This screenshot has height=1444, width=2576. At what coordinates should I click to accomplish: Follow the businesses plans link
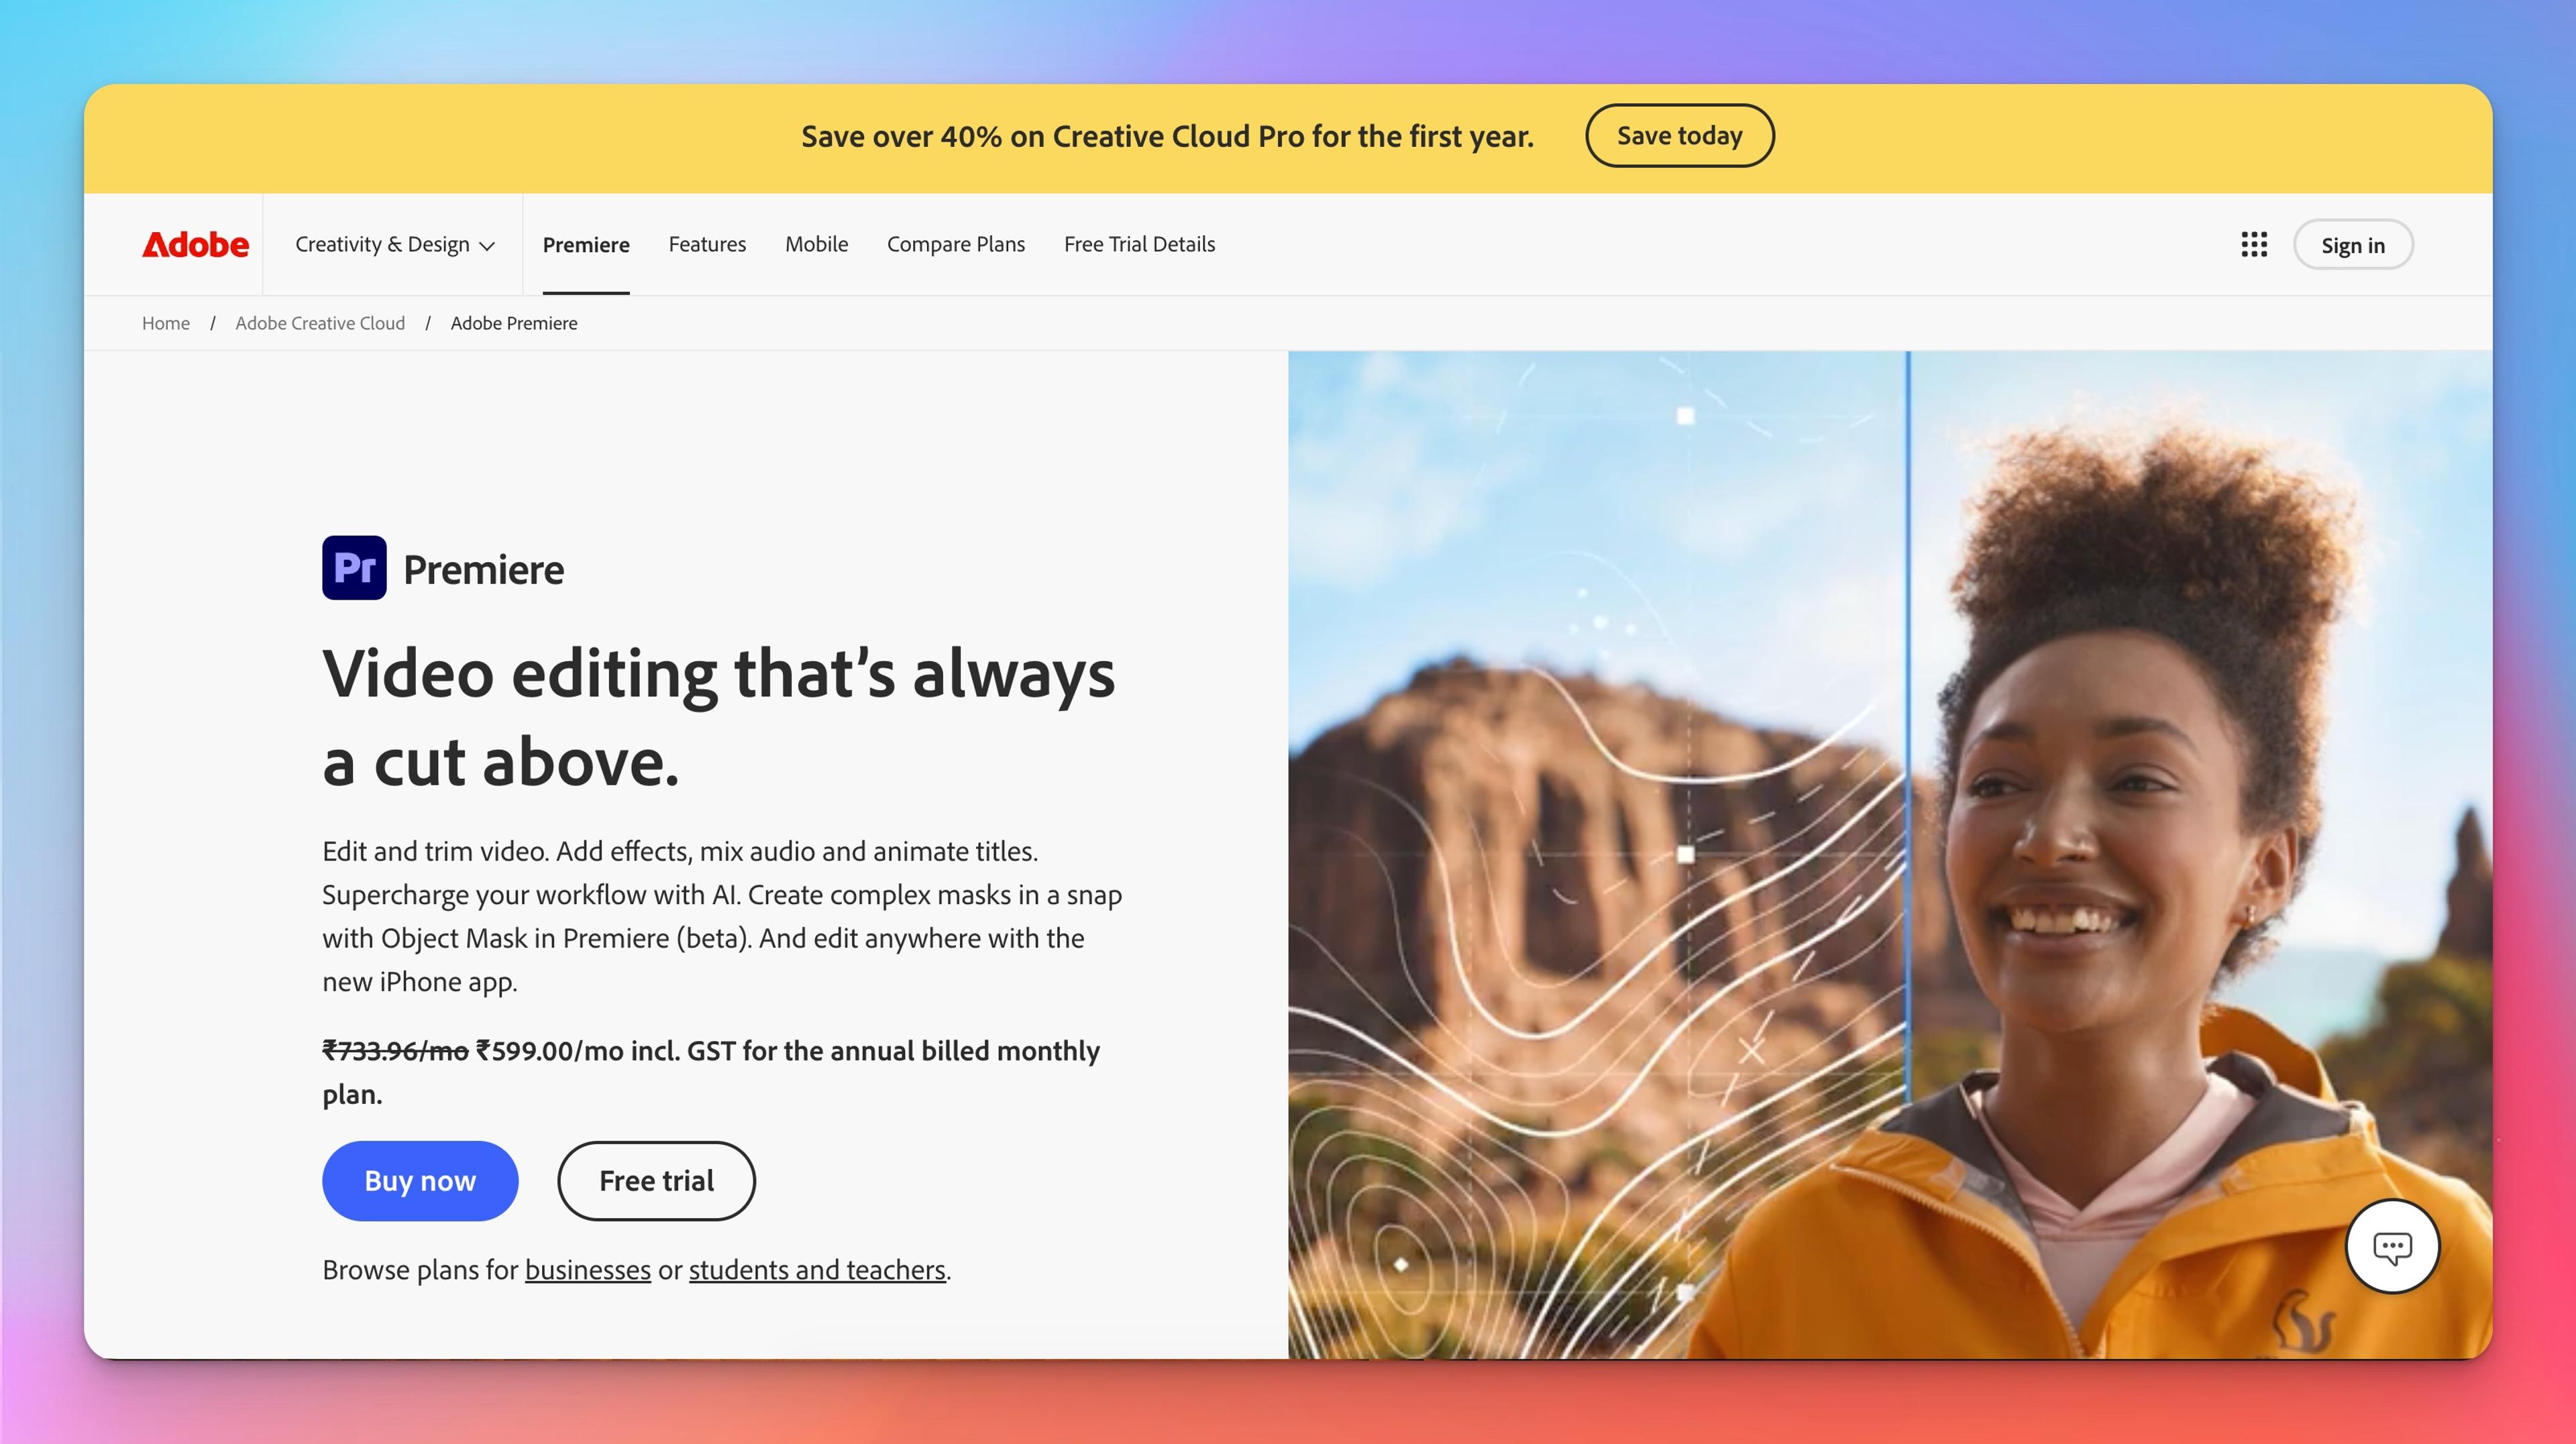tap(588, 1270)
